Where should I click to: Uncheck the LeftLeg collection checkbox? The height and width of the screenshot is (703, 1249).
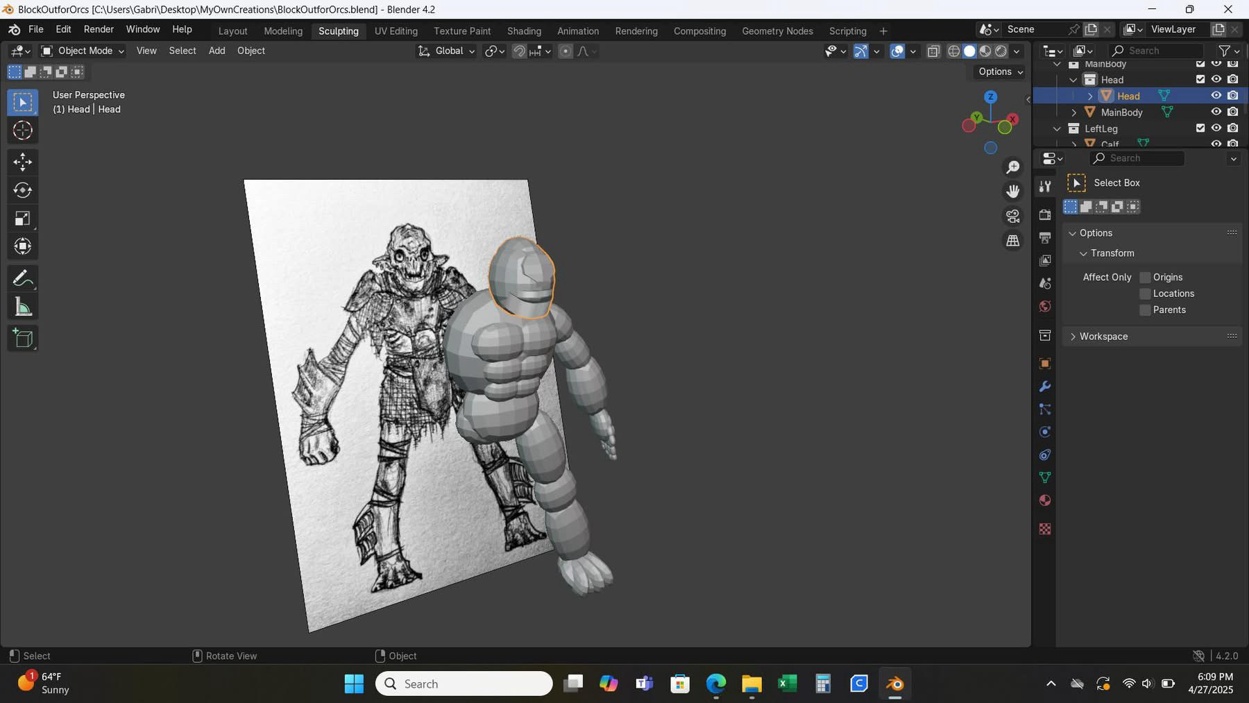click(1200, 128)
